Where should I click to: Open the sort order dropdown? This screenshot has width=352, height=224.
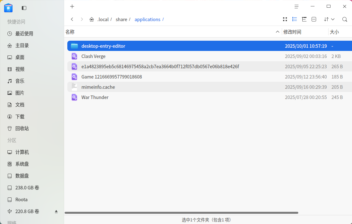(329, 19)
